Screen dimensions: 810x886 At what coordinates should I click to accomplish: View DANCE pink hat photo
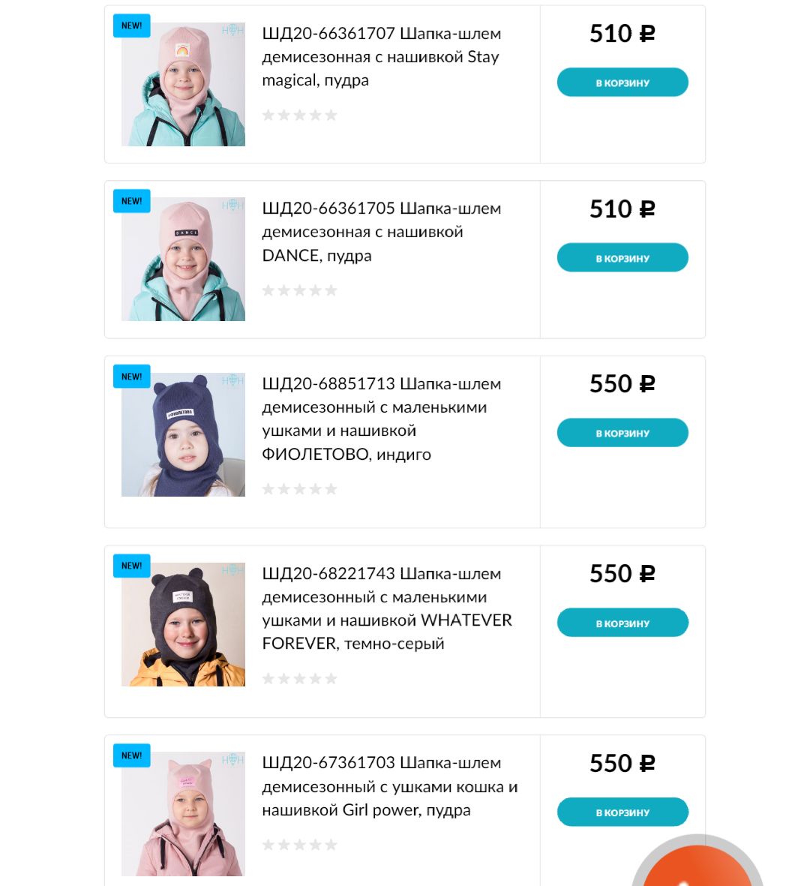point(183,260)
